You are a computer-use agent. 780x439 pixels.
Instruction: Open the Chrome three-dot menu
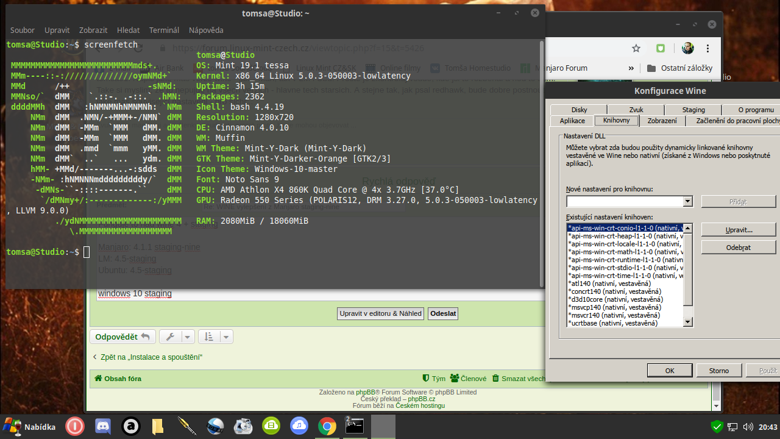point(708,48)
